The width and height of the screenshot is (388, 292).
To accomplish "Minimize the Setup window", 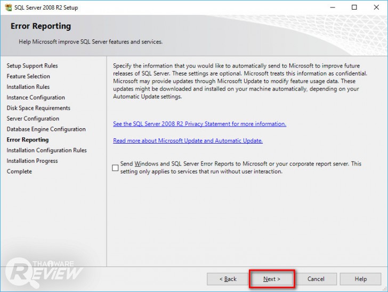I will click(333, 7).
